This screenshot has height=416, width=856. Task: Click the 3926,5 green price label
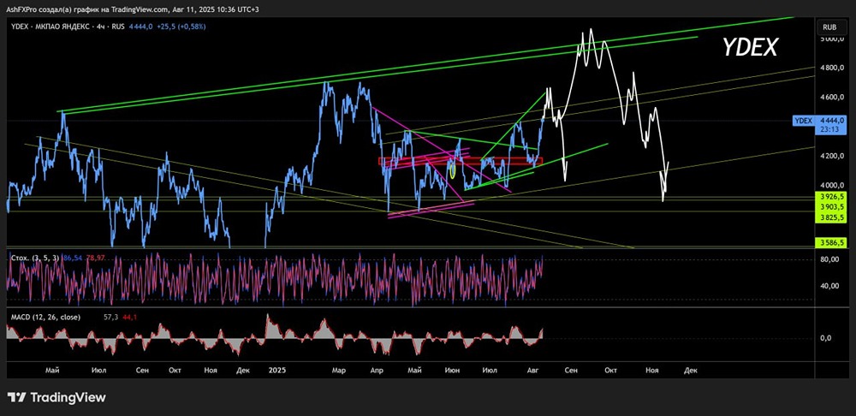[831, 195]
